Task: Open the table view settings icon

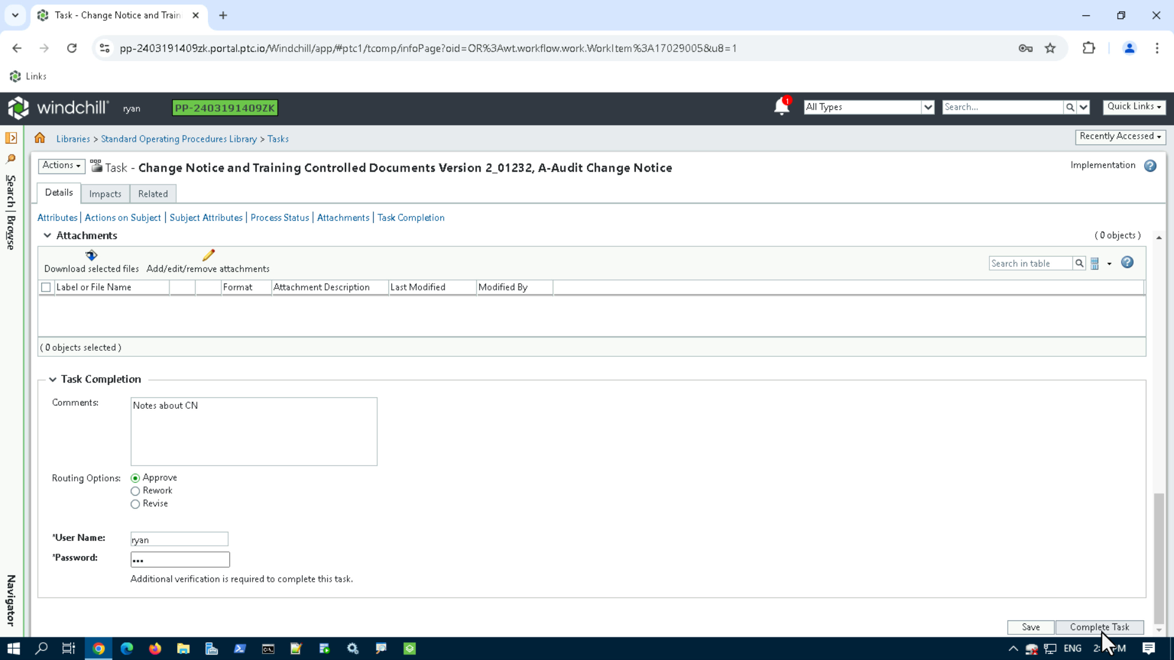Action: (x=1095, y=263)
